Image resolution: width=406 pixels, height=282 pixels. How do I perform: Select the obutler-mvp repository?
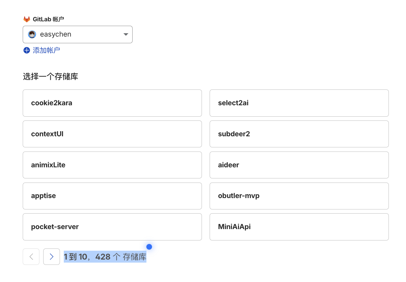click(x=299, y=196)
